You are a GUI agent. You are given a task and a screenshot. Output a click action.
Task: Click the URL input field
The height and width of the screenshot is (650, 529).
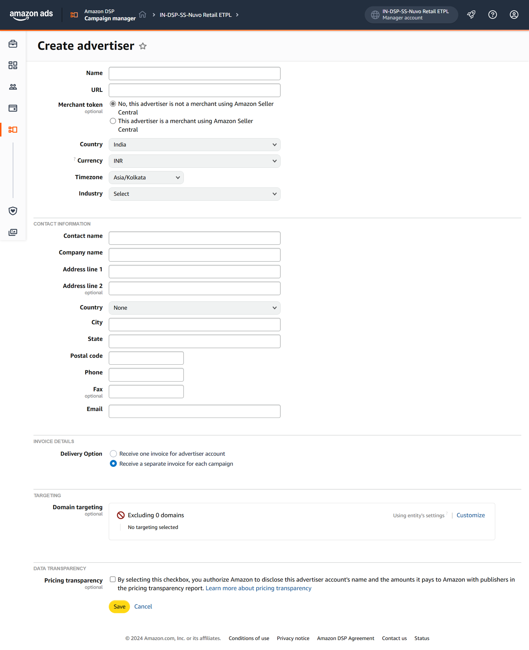(194, 90)
